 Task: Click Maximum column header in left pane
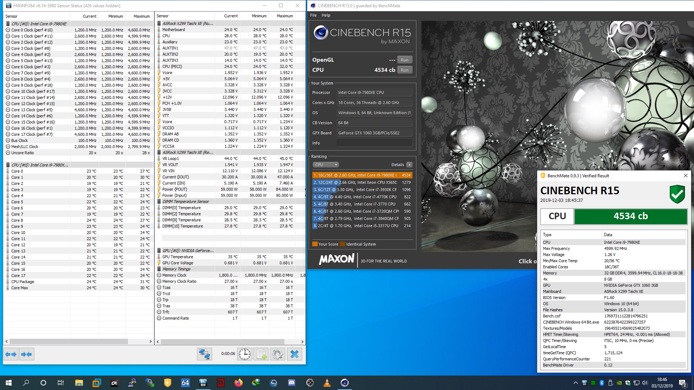[x=139, y=16]
